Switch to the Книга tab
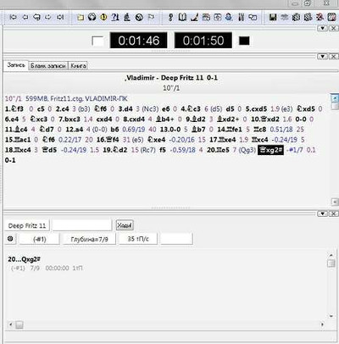Viewport: 339px width, 344px height. pyautogui.click(x=78, y=66)
